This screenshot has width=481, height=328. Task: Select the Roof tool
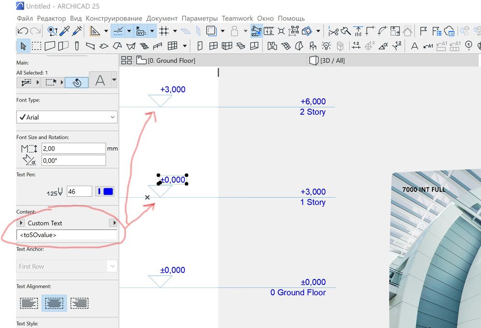117,46
